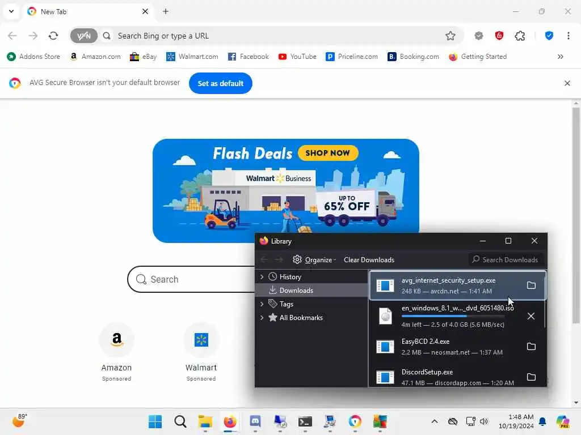Open the weather widget showing 89°
The image size is (581, 435).
[x=19, y=421]
